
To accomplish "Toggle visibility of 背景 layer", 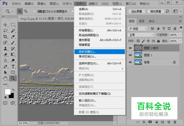I will [x=130, y=62].
